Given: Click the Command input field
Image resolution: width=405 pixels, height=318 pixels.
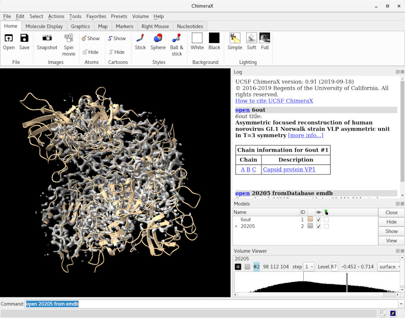Looking at the screenshot, I should [x=211, y=304].
